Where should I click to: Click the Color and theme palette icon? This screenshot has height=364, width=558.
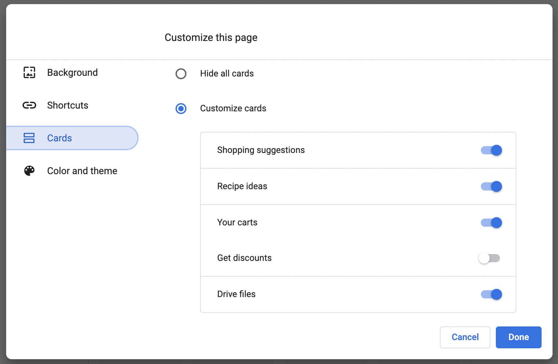29,171
